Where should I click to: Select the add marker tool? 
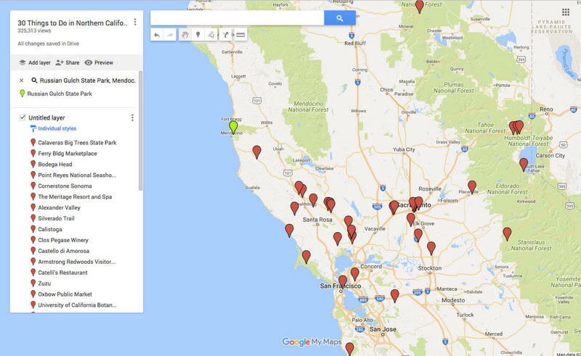[x=198, y=35]
